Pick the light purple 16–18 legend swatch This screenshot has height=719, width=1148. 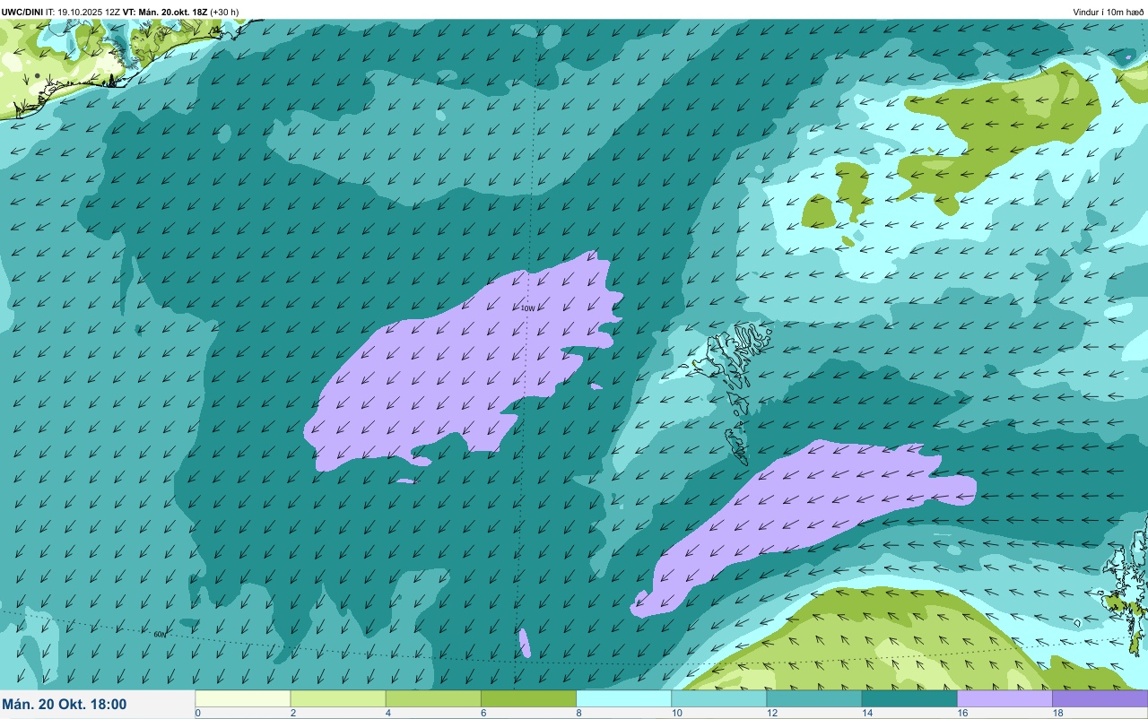[x=1004, y=697]
